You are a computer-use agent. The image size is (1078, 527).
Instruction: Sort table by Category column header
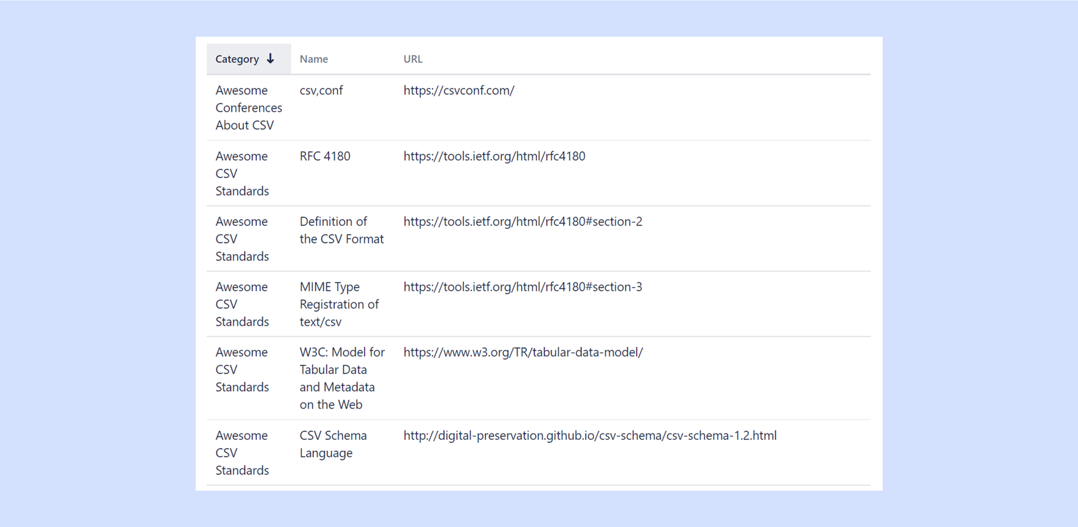(x=237, y=59)
